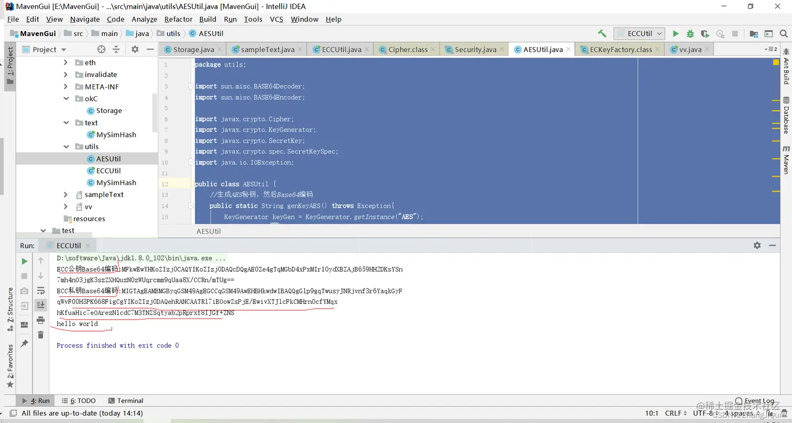Image resolution: width=792 pixels, height=423 pixels.
Task: Collapse the text folder
Action: pyautogui.click(x=65, y=123)
